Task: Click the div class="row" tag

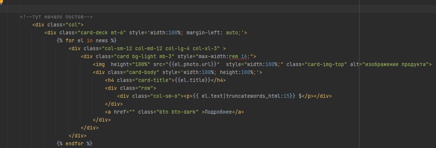Action: 131,89
